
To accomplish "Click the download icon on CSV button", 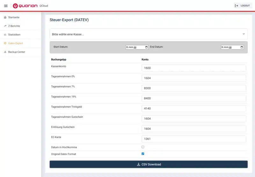I will point(138,164).
